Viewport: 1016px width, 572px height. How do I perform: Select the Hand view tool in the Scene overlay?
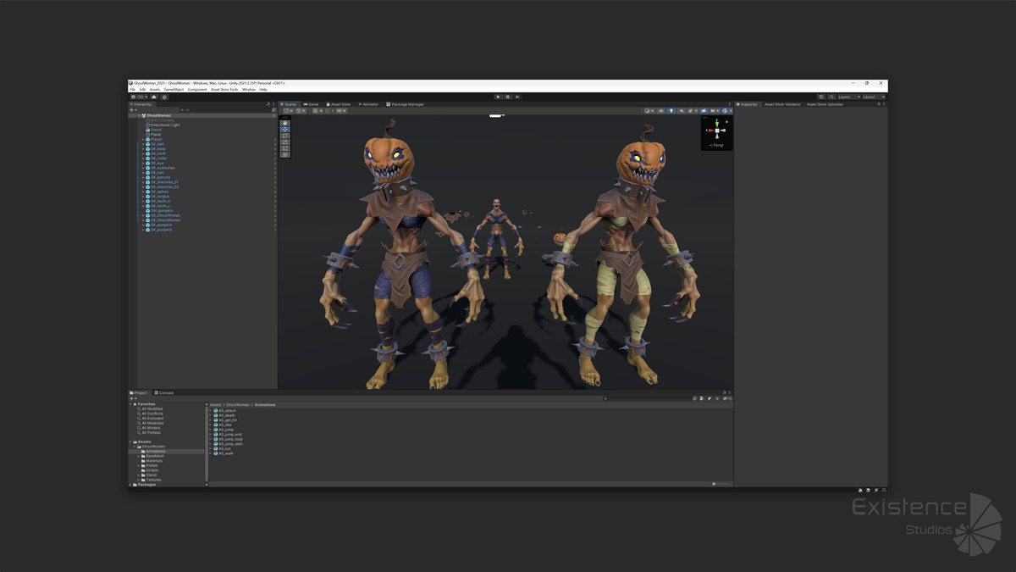(x=284, y=123)
